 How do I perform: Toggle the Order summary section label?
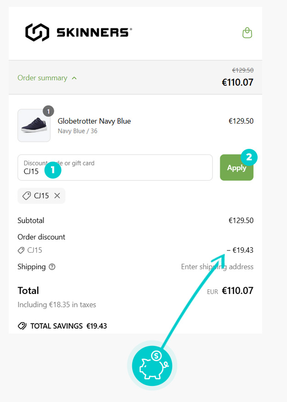(42, 78)
